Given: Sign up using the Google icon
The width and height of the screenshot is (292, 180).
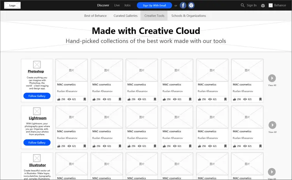Looking at the screenshot, I should click(x=191, y=5).
